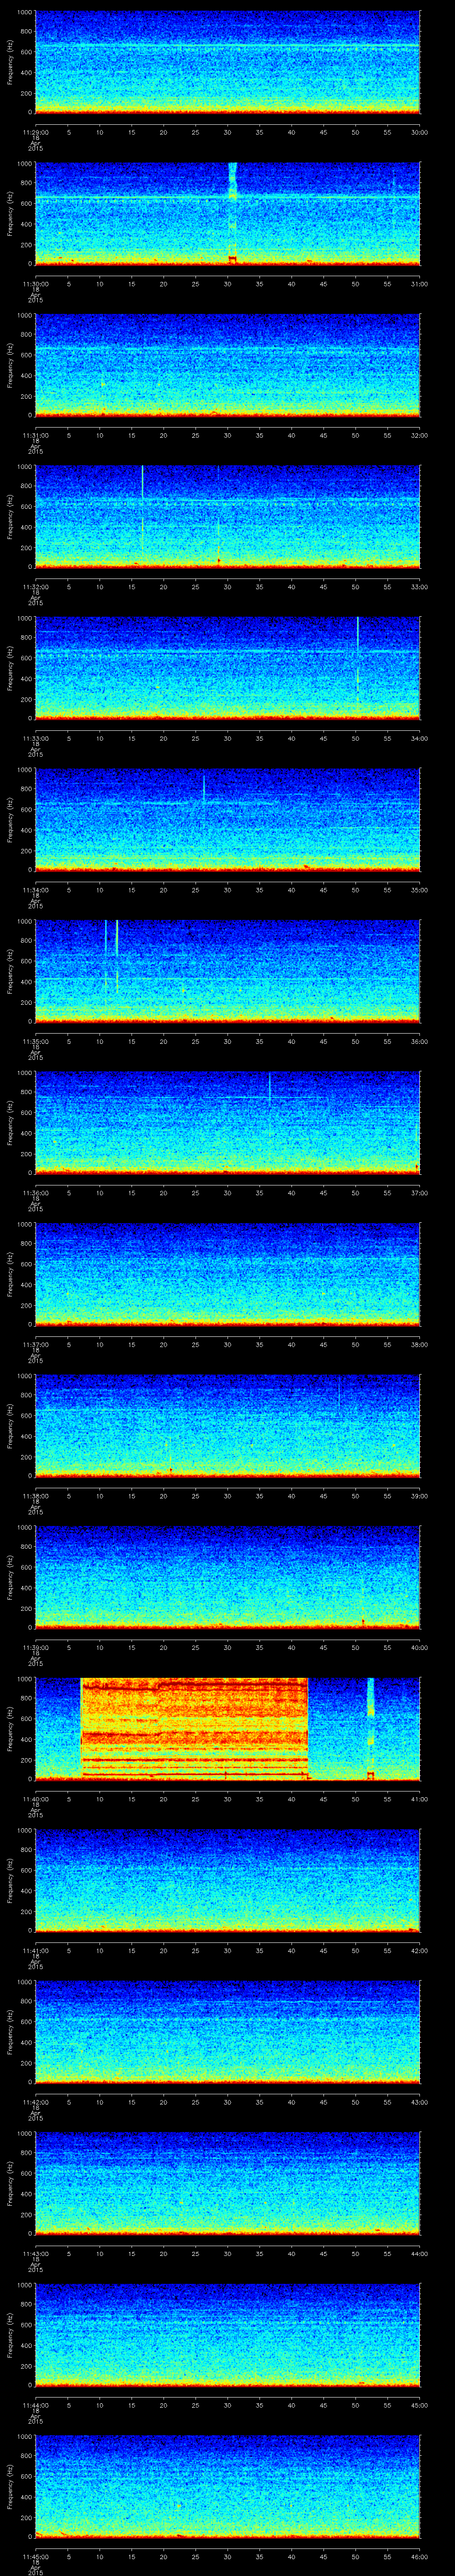Click the 34:00 end time label
Image resolution: width=455 pixels, height=2576 pixels.
click(x=419, y=738)
